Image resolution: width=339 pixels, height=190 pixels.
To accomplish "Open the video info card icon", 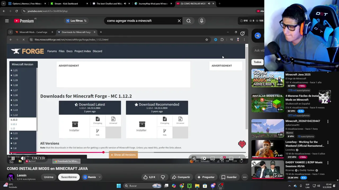I will pos(242,34).
